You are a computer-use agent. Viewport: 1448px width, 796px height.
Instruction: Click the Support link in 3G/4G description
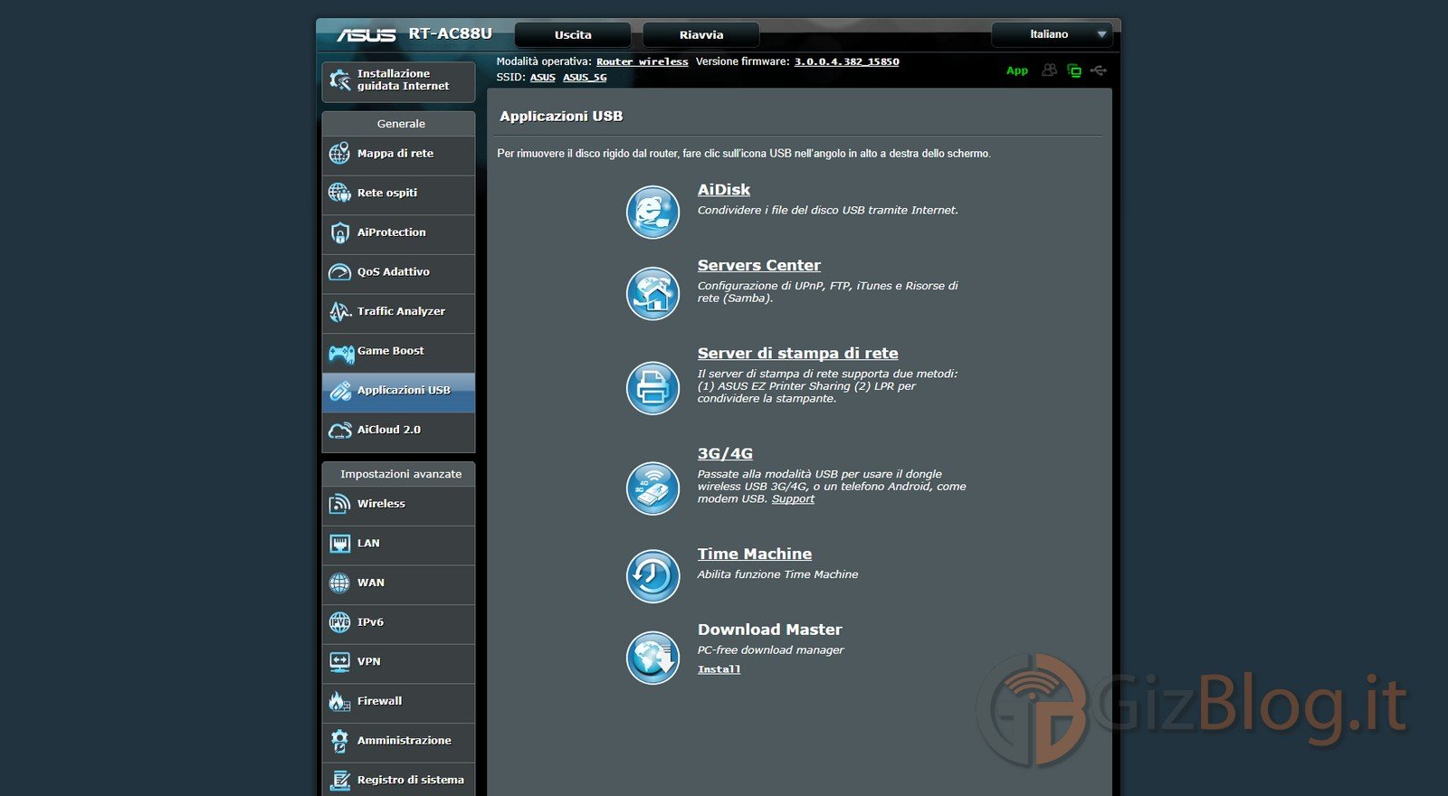pyautogui.click(x=793, y=499)
